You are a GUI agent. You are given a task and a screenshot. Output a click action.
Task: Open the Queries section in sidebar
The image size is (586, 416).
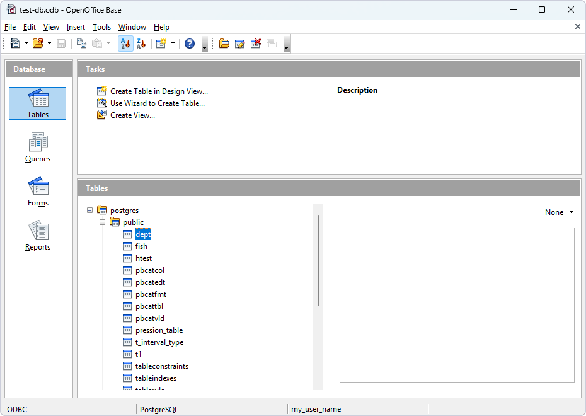tap(37, 147)
